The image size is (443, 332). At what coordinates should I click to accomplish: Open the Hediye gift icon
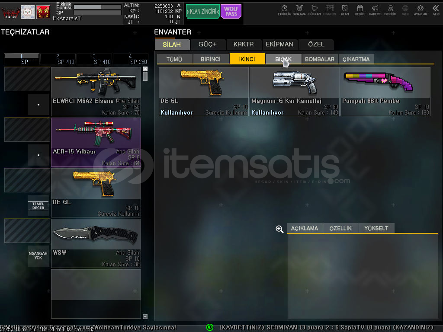pyautogui.click(x=360, y=10)
